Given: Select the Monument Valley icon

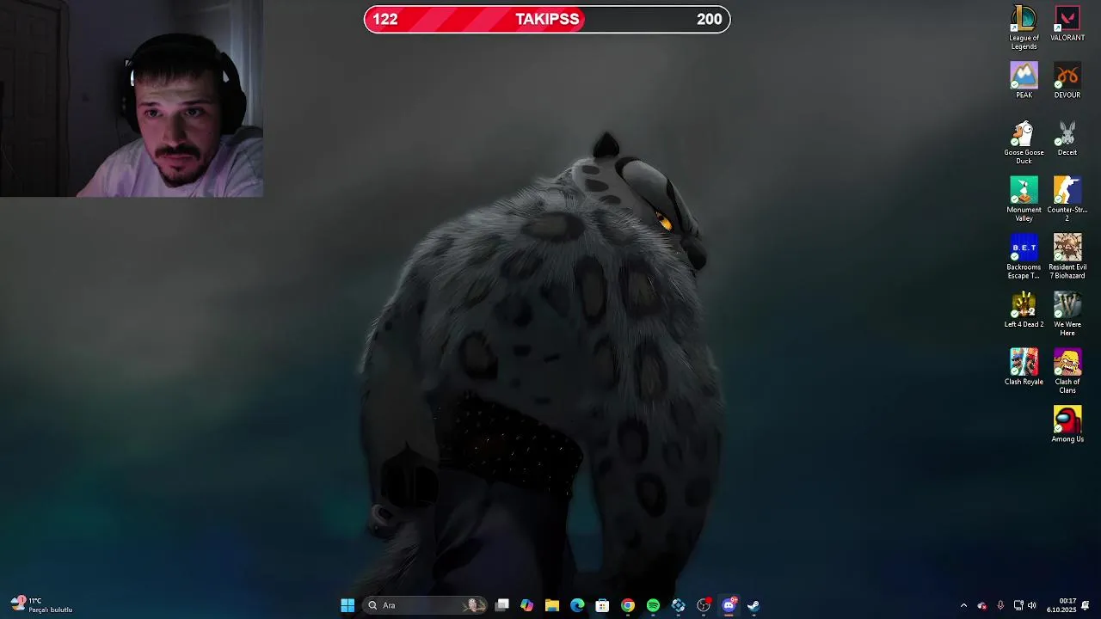Looking at the screenshot, I should pos(1024,199).
